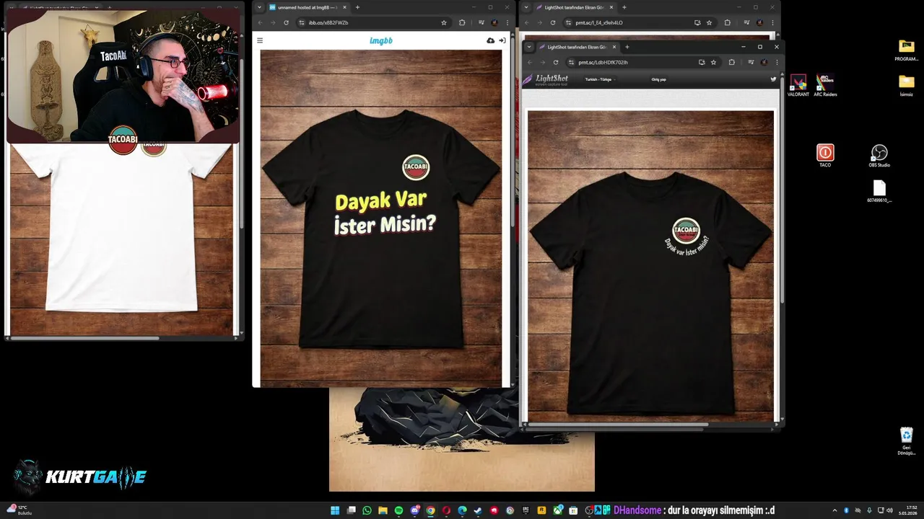Screen dimensions: 924x519
Task: Open Steam from the taskbar
Action: click(x=479, y=510)
